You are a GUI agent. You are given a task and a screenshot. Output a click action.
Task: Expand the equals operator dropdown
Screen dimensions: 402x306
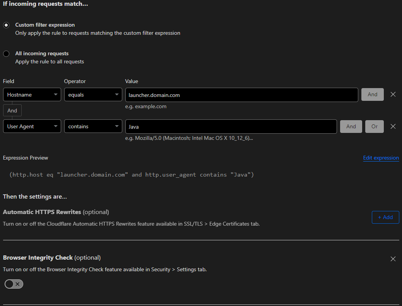93,95
